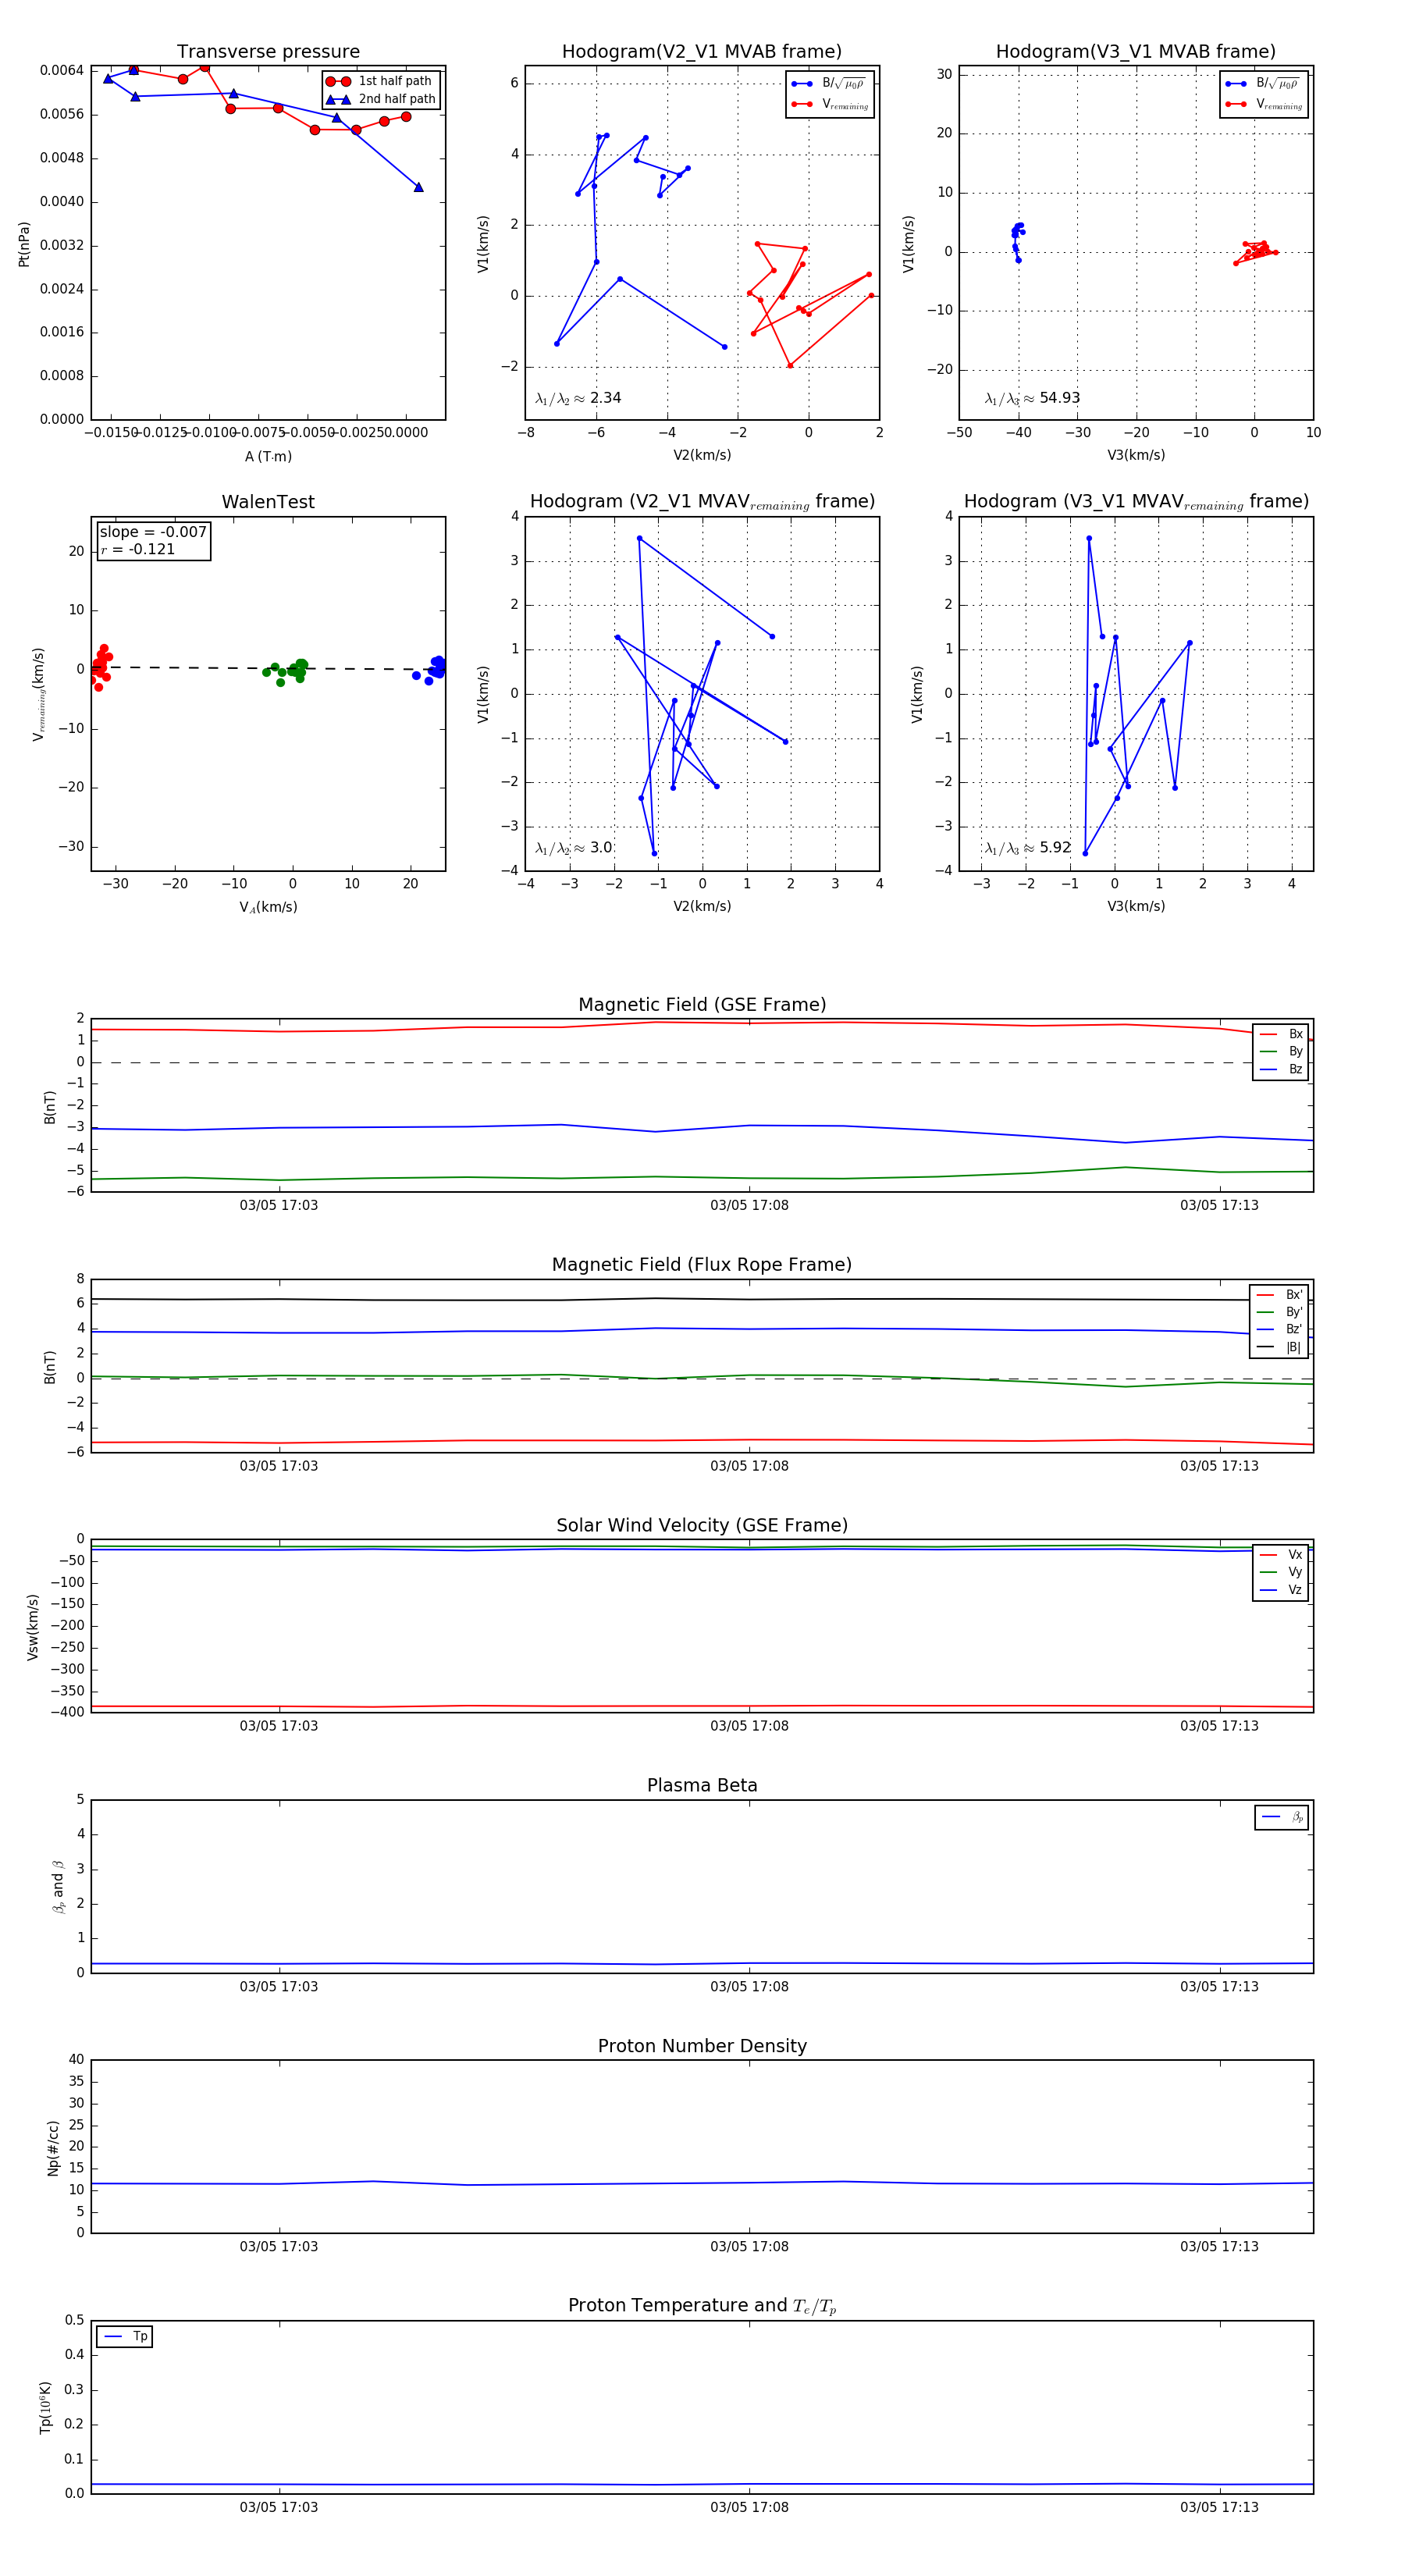1405x2576 pixels.
Task: Click the "Bz'" legend entry in Flux Rope plot
Action: [x=1280, y=1329]
